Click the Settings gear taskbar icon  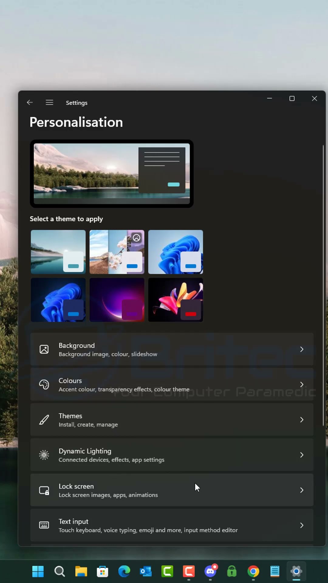[296, 571]
